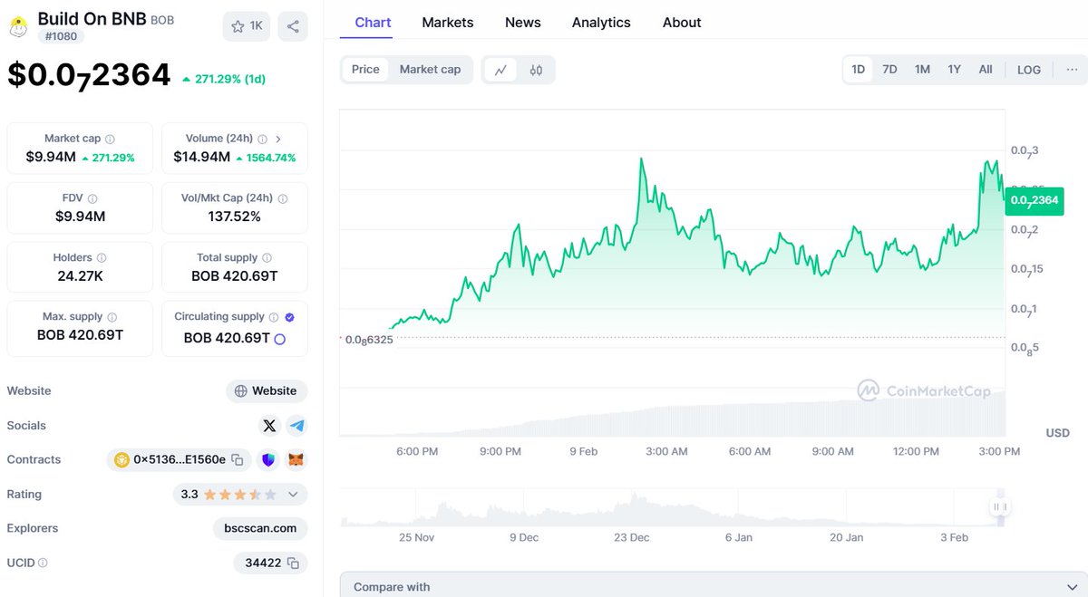Open Vol/Mkt Cap info icon
The image size is (1088, 597).
click(x=282, y=198)
